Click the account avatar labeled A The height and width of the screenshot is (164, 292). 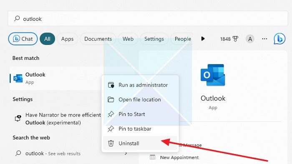click(250, 39)
